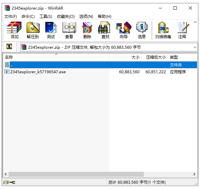Sort by 大小 column header
Image resolution: width=200 pixels, height=189 pixels.
pyautogui.click(x=125, y=57)
